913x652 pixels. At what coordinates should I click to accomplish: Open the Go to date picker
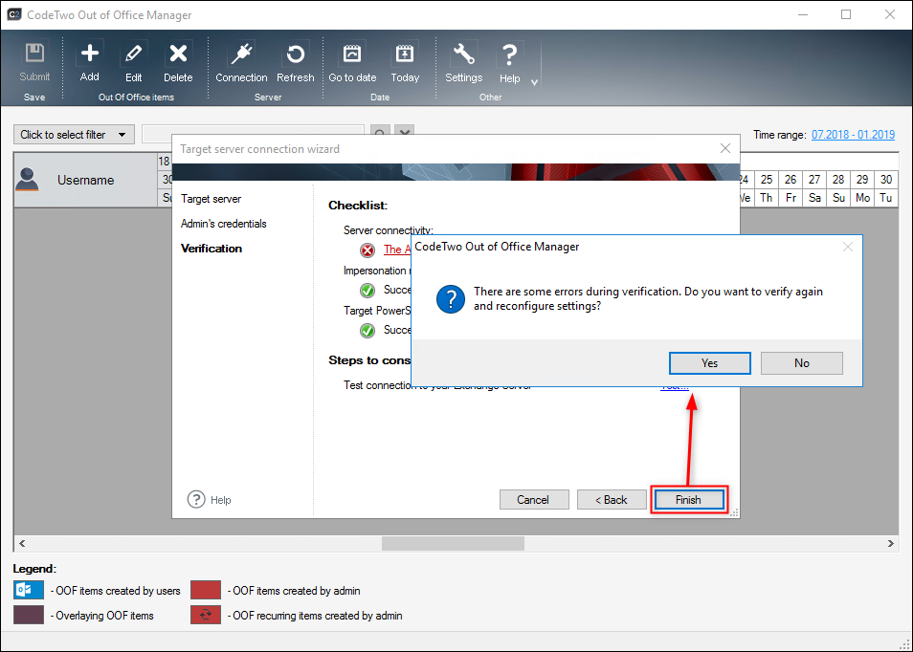tap(352, 61)
